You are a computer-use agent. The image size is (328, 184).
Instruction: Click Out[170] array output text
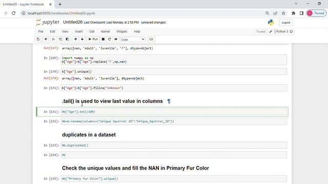pyautogui.click(x=103, y=78)
